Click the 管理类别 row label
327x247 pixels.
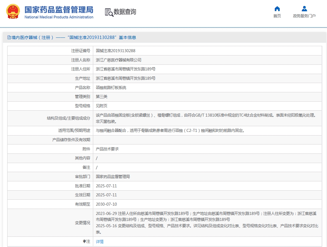click(x=83, y=97)
